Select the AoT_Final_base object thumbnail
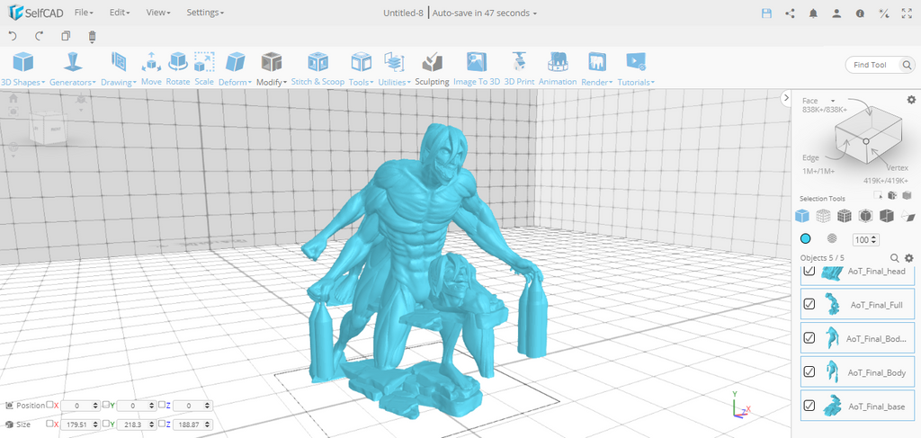The height and width of the screenshot is (438, 921). 831,406
